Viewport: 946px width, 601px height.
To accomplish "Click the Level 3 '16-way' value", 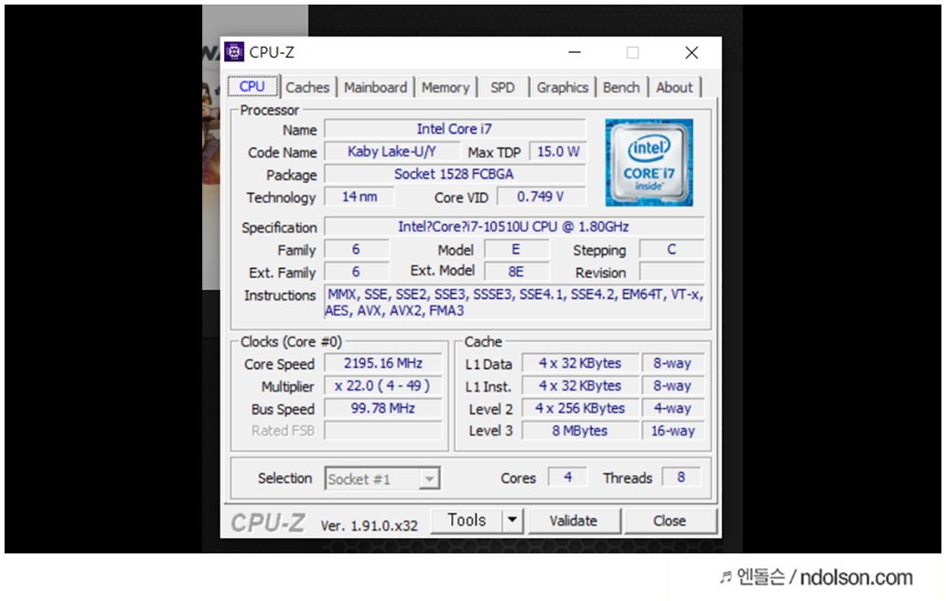I will click(672, 431).
